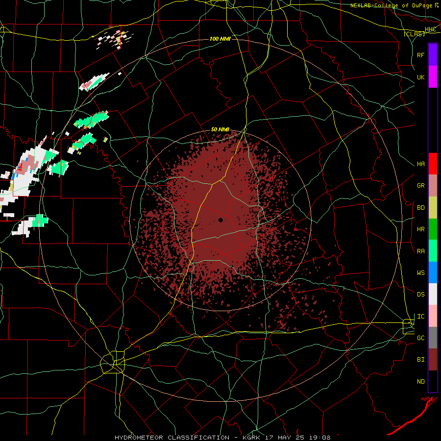This screenshot has height=441, width=441.
Task: Click the BD legend label
Action: pyautogui.click(x=420, y=208)
